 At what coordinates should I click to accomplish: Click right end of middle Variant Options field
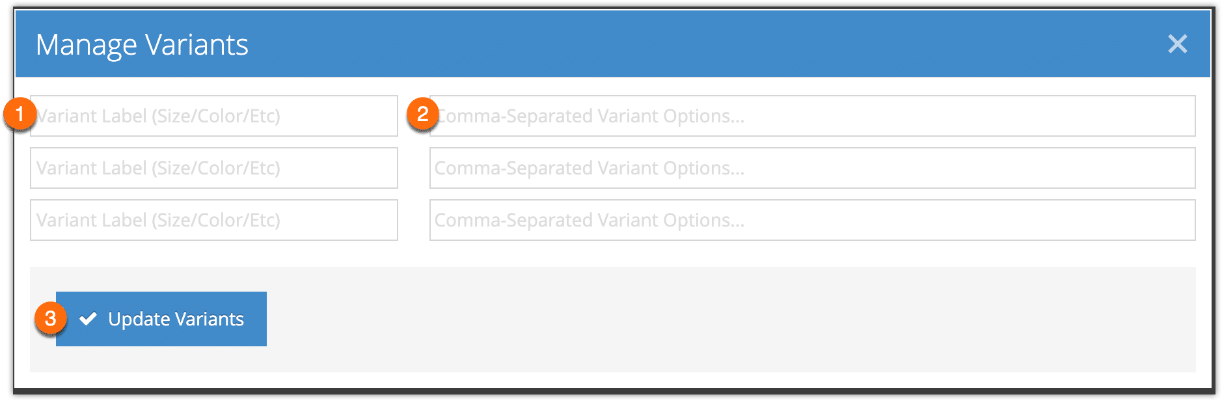1171,168
